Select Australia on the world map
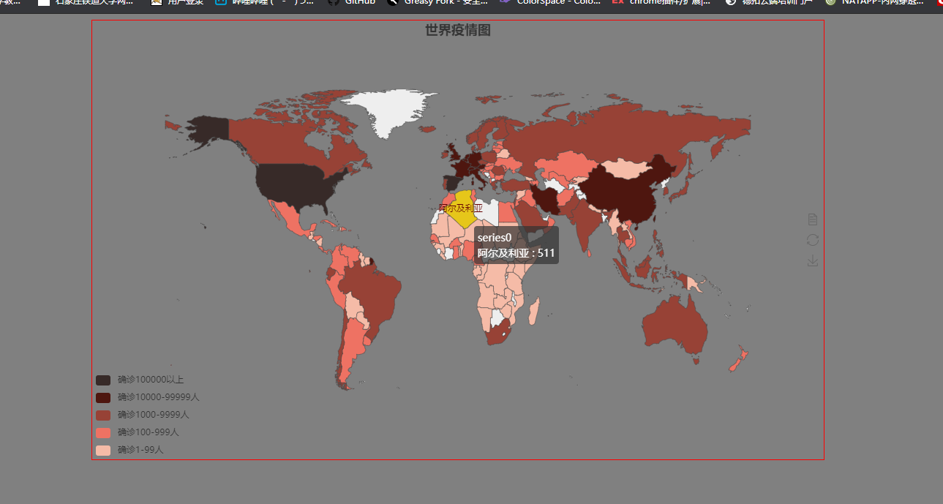The image size is (943, 504). tap(677, 326)
